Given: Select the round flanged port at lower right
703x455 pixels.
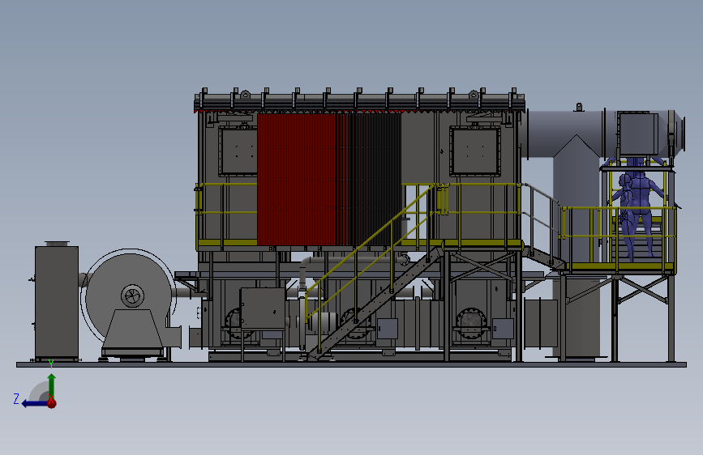Looking at the screenshot, I should pyautogui.click(x=470, y=321).
